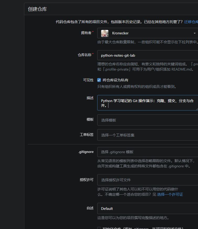Click the dropdown caret in the owner field
This screenshot has width=198, height=229.
195,33
